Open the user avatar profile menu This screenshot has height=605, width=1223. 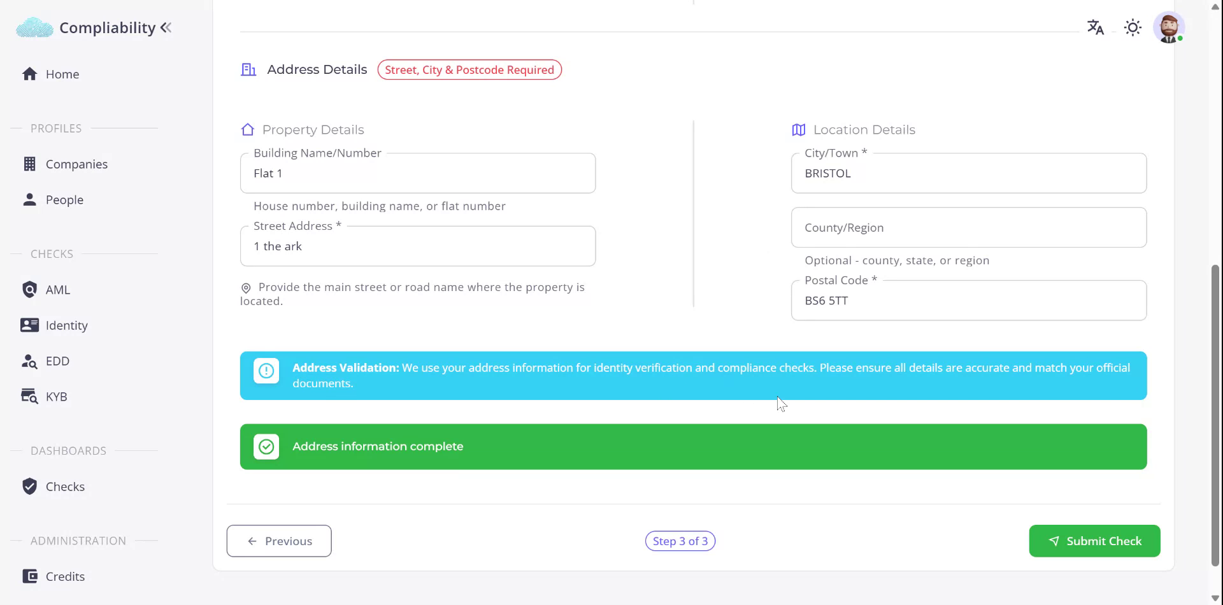(x=1168, y=27)
